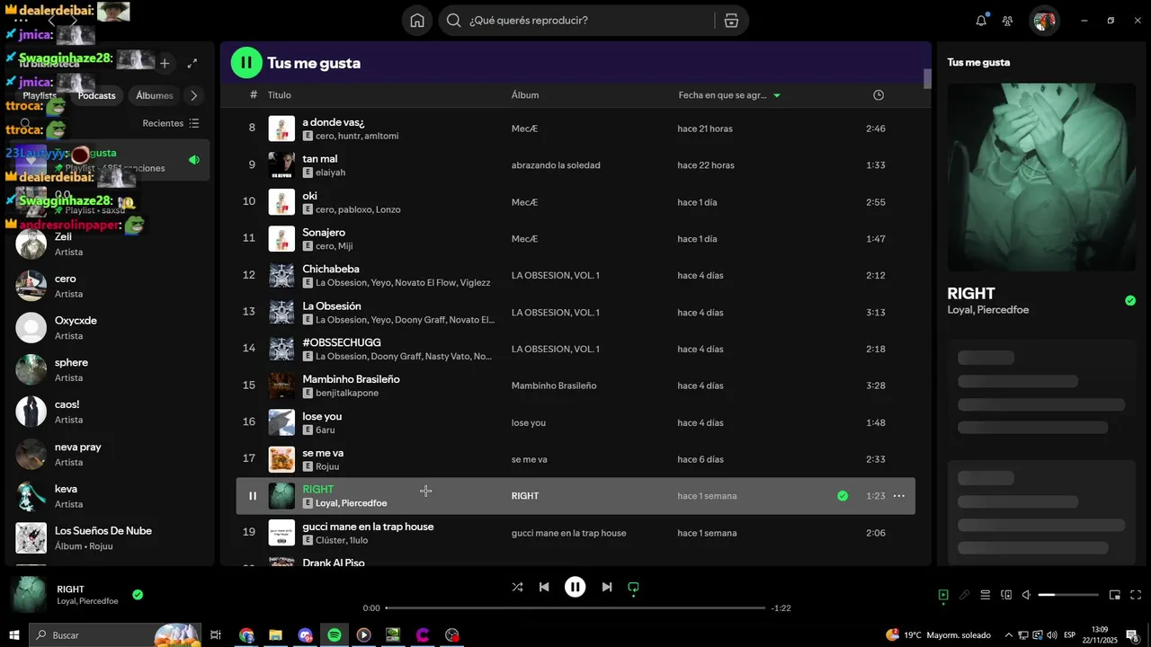The height and width of the screenshot is (647, 1151).
Task: Open File Explorer from taskbar
Action: [275, 634]
